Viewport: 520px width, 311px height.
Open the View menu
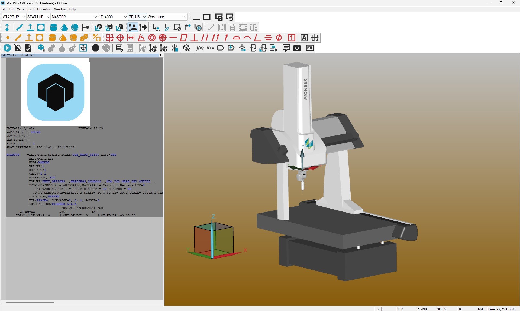click(20, 9)
